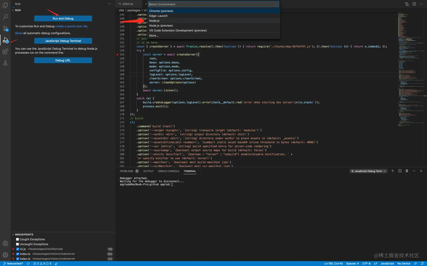Switch to the TERMINAL tab
Screen dimensions: 427x266
click(x=190, y=171)
